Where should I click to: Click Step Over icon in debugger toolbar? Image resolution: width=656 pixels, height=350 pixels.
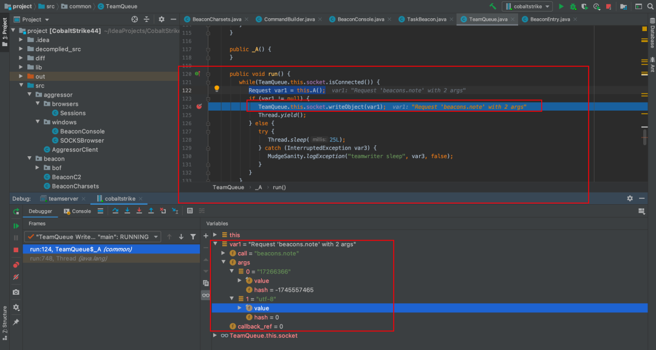[115, 211]
